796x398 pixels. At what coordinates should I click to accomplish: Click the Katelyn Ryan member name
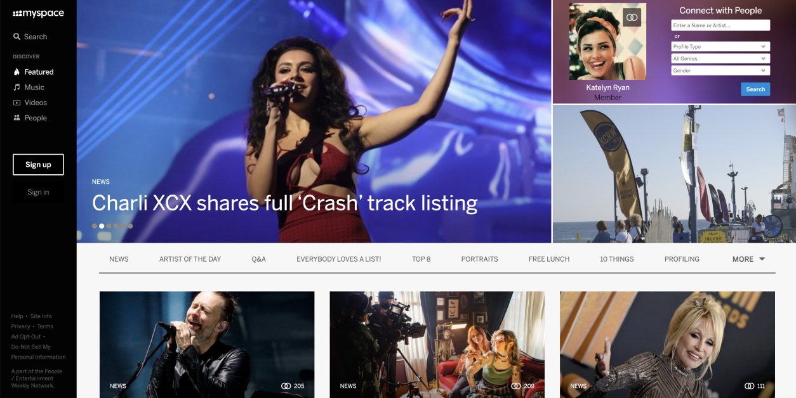pyautogui.click(x=607, y=88)
